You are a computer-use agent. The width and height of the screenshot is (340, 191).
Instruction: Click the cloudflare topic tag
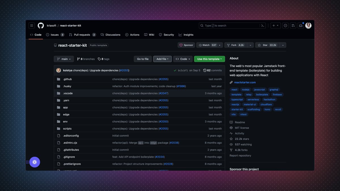266,104
